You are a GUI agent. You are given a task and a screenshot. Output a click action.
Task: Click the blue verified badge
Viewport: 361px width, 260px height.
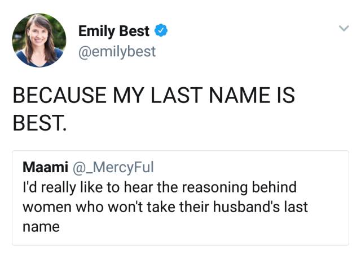pyautogui.click(x=162, y=30)
